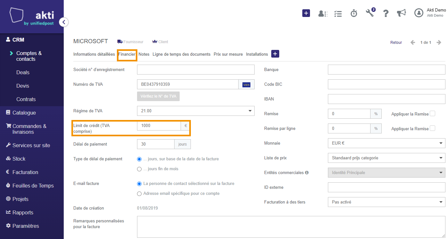
Task: Click the Banque input field
Action: point(387,69)
